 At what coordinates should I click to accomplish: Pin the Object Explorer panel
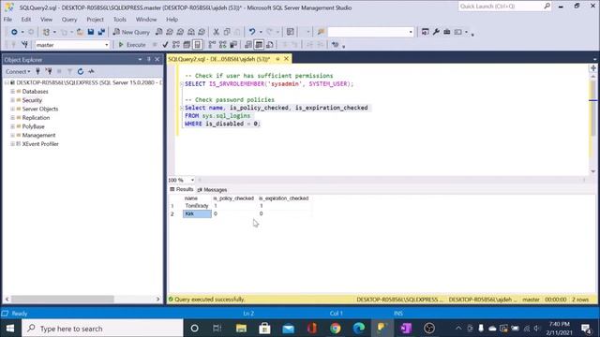point(149,60)
